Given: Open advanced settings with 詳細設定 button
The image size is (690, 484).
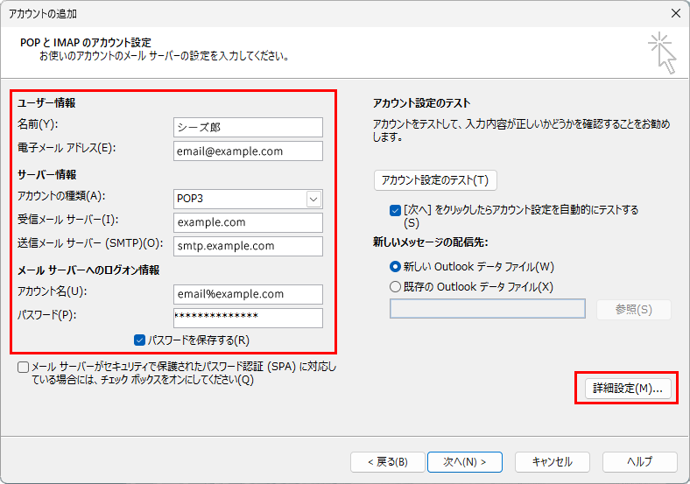Looking at the screenshot, I should (x=626, y=389).
